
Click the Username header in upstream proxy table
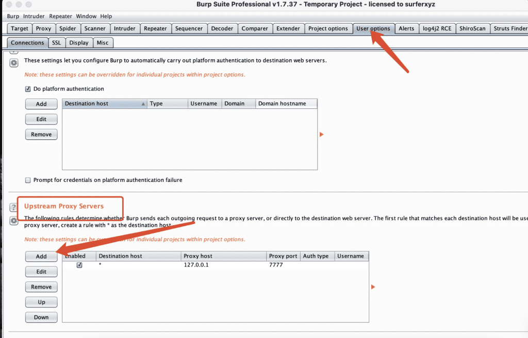[352, 256]
